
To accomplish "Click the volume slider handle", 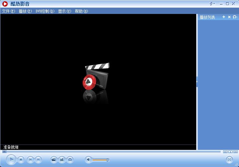I will coord(107,160).
